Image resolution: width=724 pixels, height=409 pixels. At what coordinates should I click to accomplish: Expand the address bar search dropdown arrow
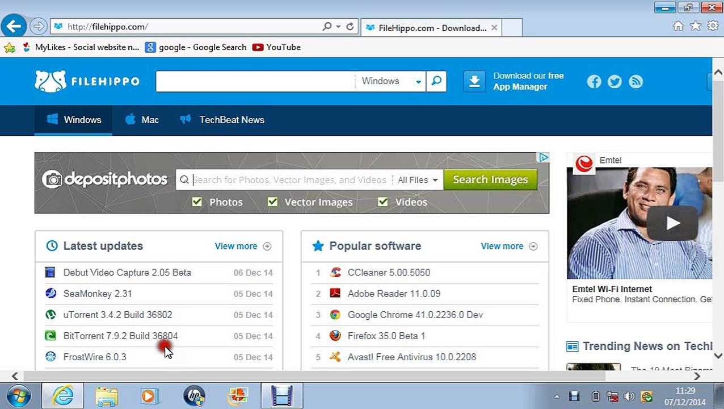point(338,27)
